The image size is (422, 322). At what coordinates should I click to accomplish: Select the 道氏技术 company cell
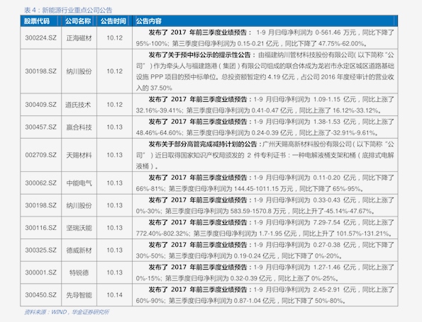point(78,105)
